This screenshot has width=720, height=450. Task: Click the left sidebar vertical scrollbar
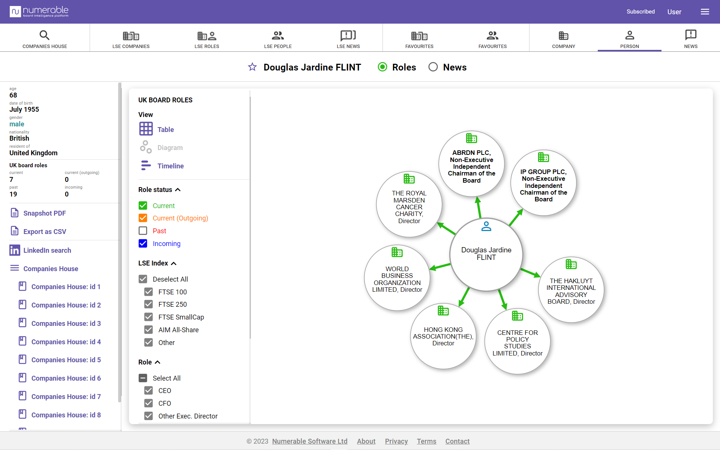point(120,242)
